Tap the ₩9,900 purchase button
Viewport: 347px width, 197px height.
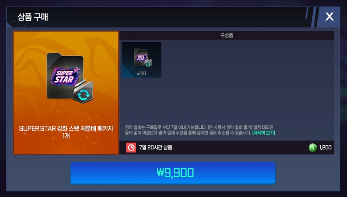point(173,173)
